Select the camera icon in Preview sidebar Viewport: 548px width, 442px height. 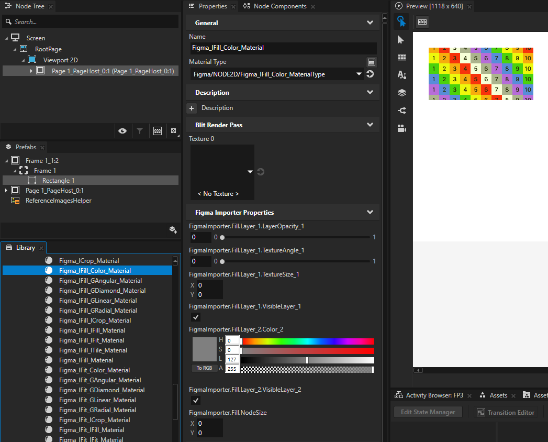tap(401, 128)
